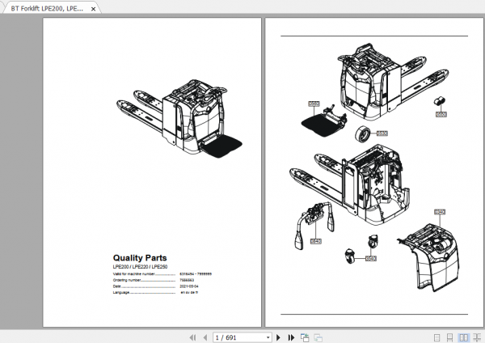This screenshot has width=485, height=343.
Task: Click the black operator platform drawing on right page
Action: tap(323, 121)
